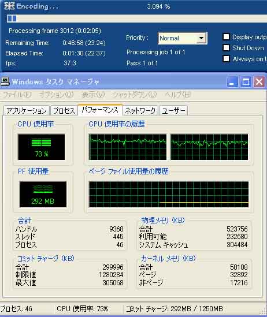Click the ハンドル value 9368

point(116,229)
